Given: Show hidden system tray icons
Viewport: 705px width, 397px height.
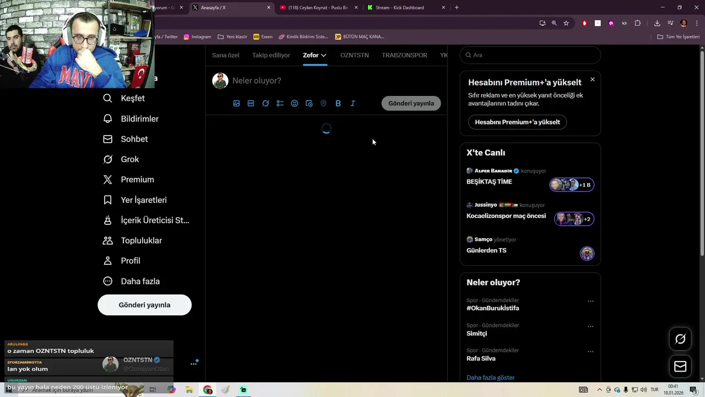Looking at the screenshot, I should coord(599,390).
